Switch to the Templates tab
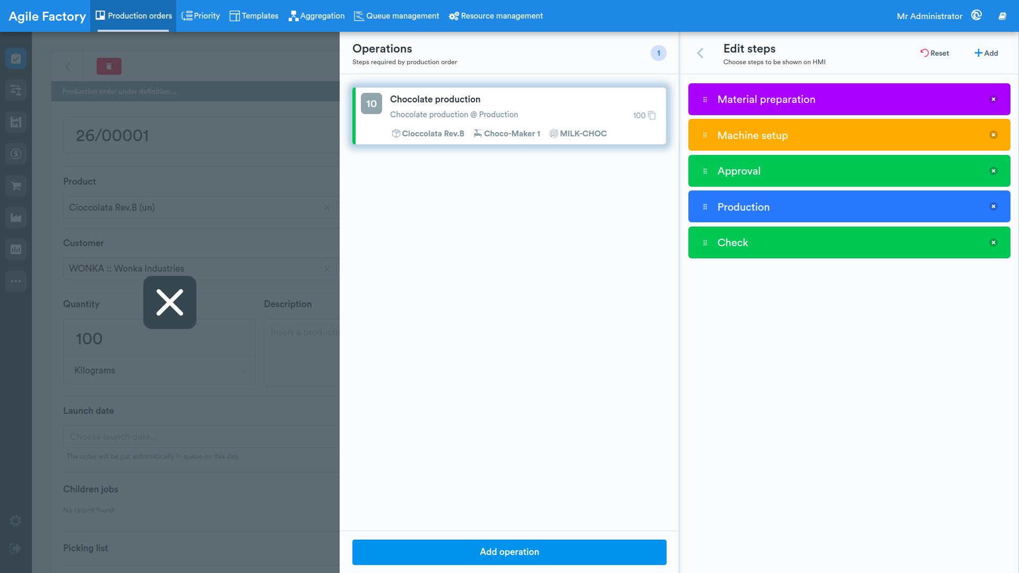 click(x=254, y=16)
